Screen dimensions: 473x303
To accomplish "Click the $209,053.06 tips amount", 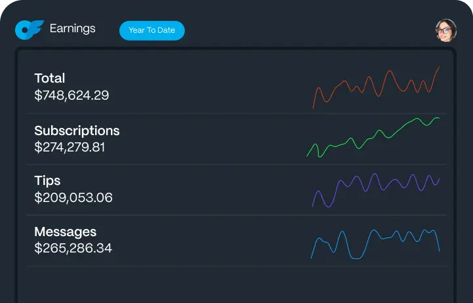I will (x=73, y=197).
